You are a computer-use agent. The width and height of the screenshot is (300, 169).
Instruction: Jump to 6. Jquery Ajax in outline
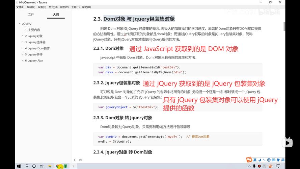pos(34,61)
